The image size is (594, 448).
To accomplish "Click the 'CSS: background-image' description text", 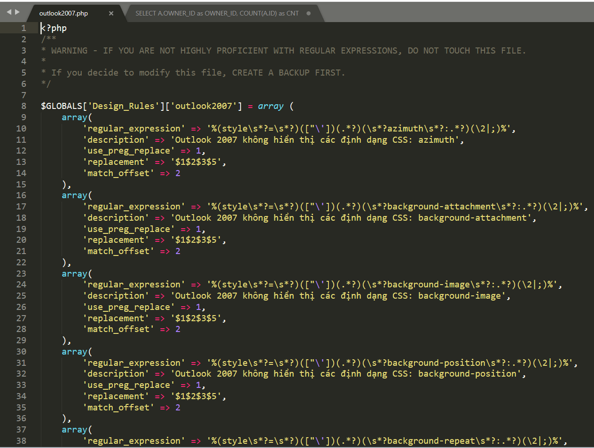I will (x=449, y=296).
